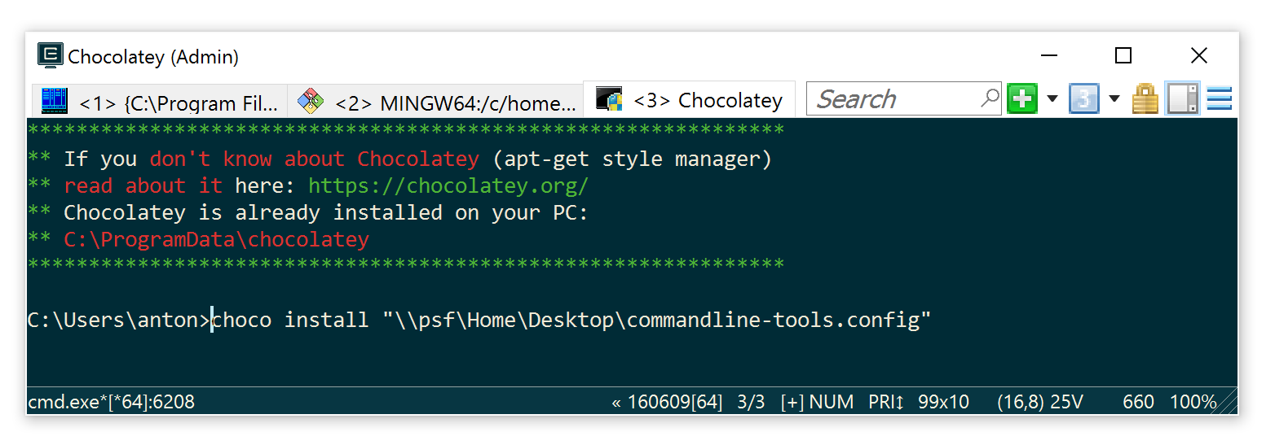Switch to tab <1> C:\Program Files
The height and width of the screenshot is (445, 1275).
point(160,100)
